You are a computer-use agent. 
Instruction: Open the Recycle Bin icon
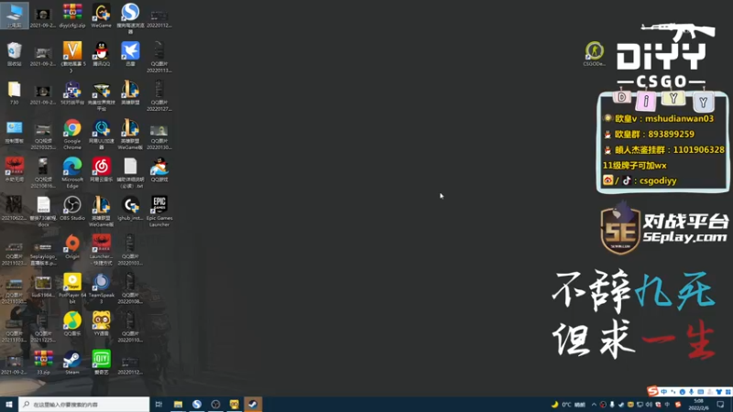[x=14, y=54]
